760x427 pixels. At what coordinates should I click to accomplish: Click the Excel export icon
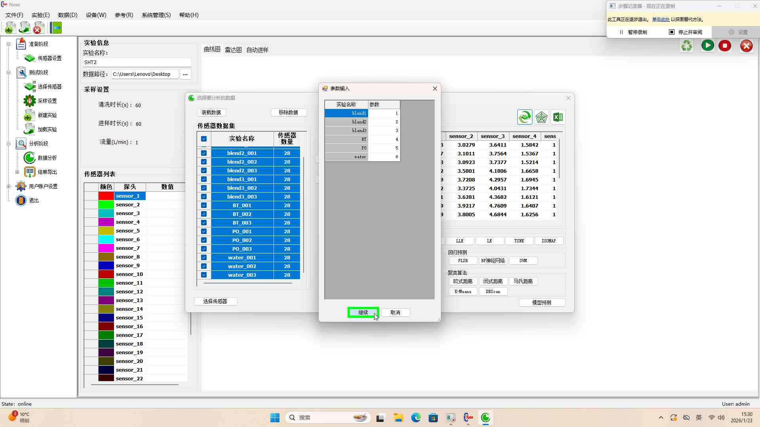point(558,117)
